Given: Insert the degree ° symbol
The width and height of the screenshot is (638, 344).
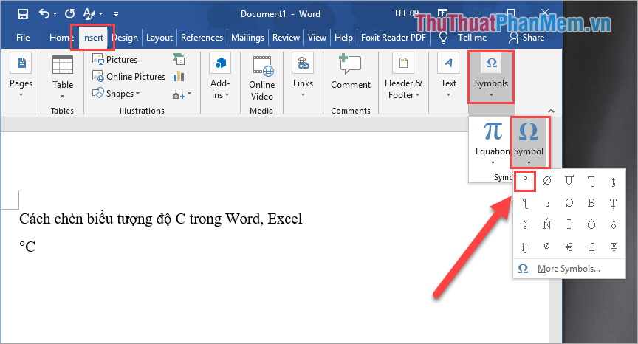Looking at the screenshot, I should (525, 181).
